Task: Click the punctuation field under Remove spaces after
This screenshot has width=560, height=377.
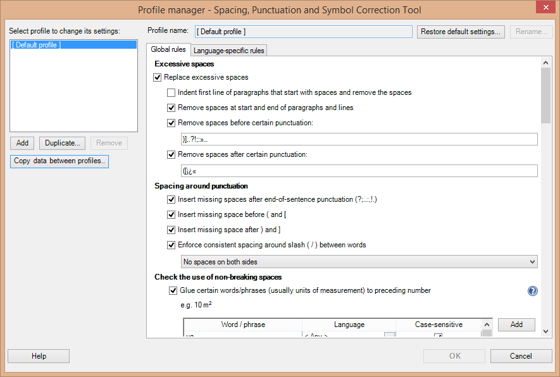Action: [x=359, y=171]
